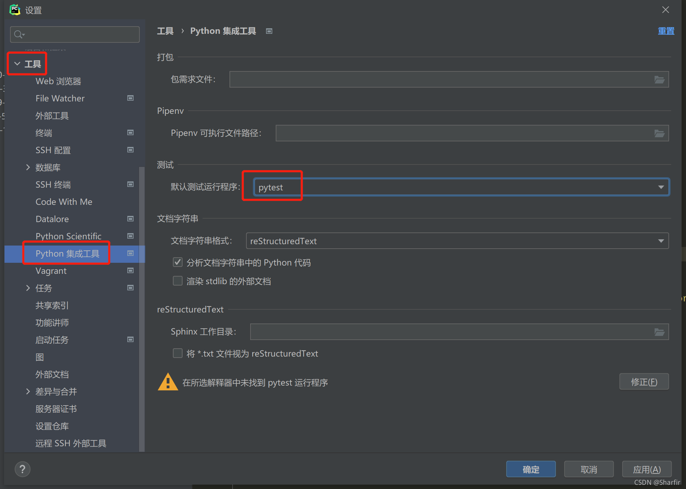
Task: Click project-level icon beside 终端
Action: (x=130, y=133)
